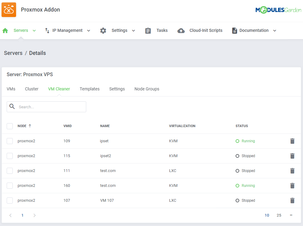303x226 pixels.
Task: Delete VM 160 test.com with trash icon
Action: tap(292, 186)
